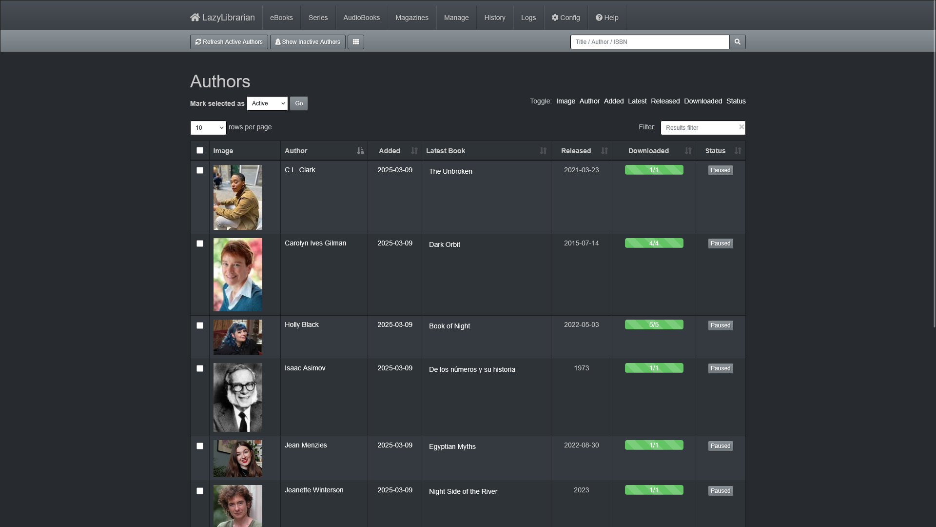The width and height of the screenshot is (936, 527).
Task: Click the search magnifier button
Action: coord(738,42)
